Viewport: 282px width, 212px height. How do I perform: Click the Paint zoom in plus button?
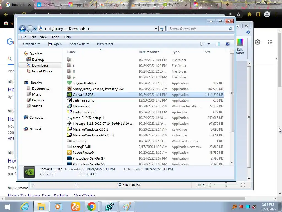tap(243, 185)
